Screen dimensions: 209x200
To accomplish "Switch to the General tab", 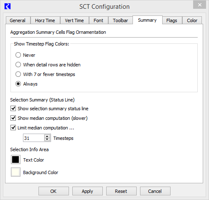I will pyautogui.click(x=18, y=20).
